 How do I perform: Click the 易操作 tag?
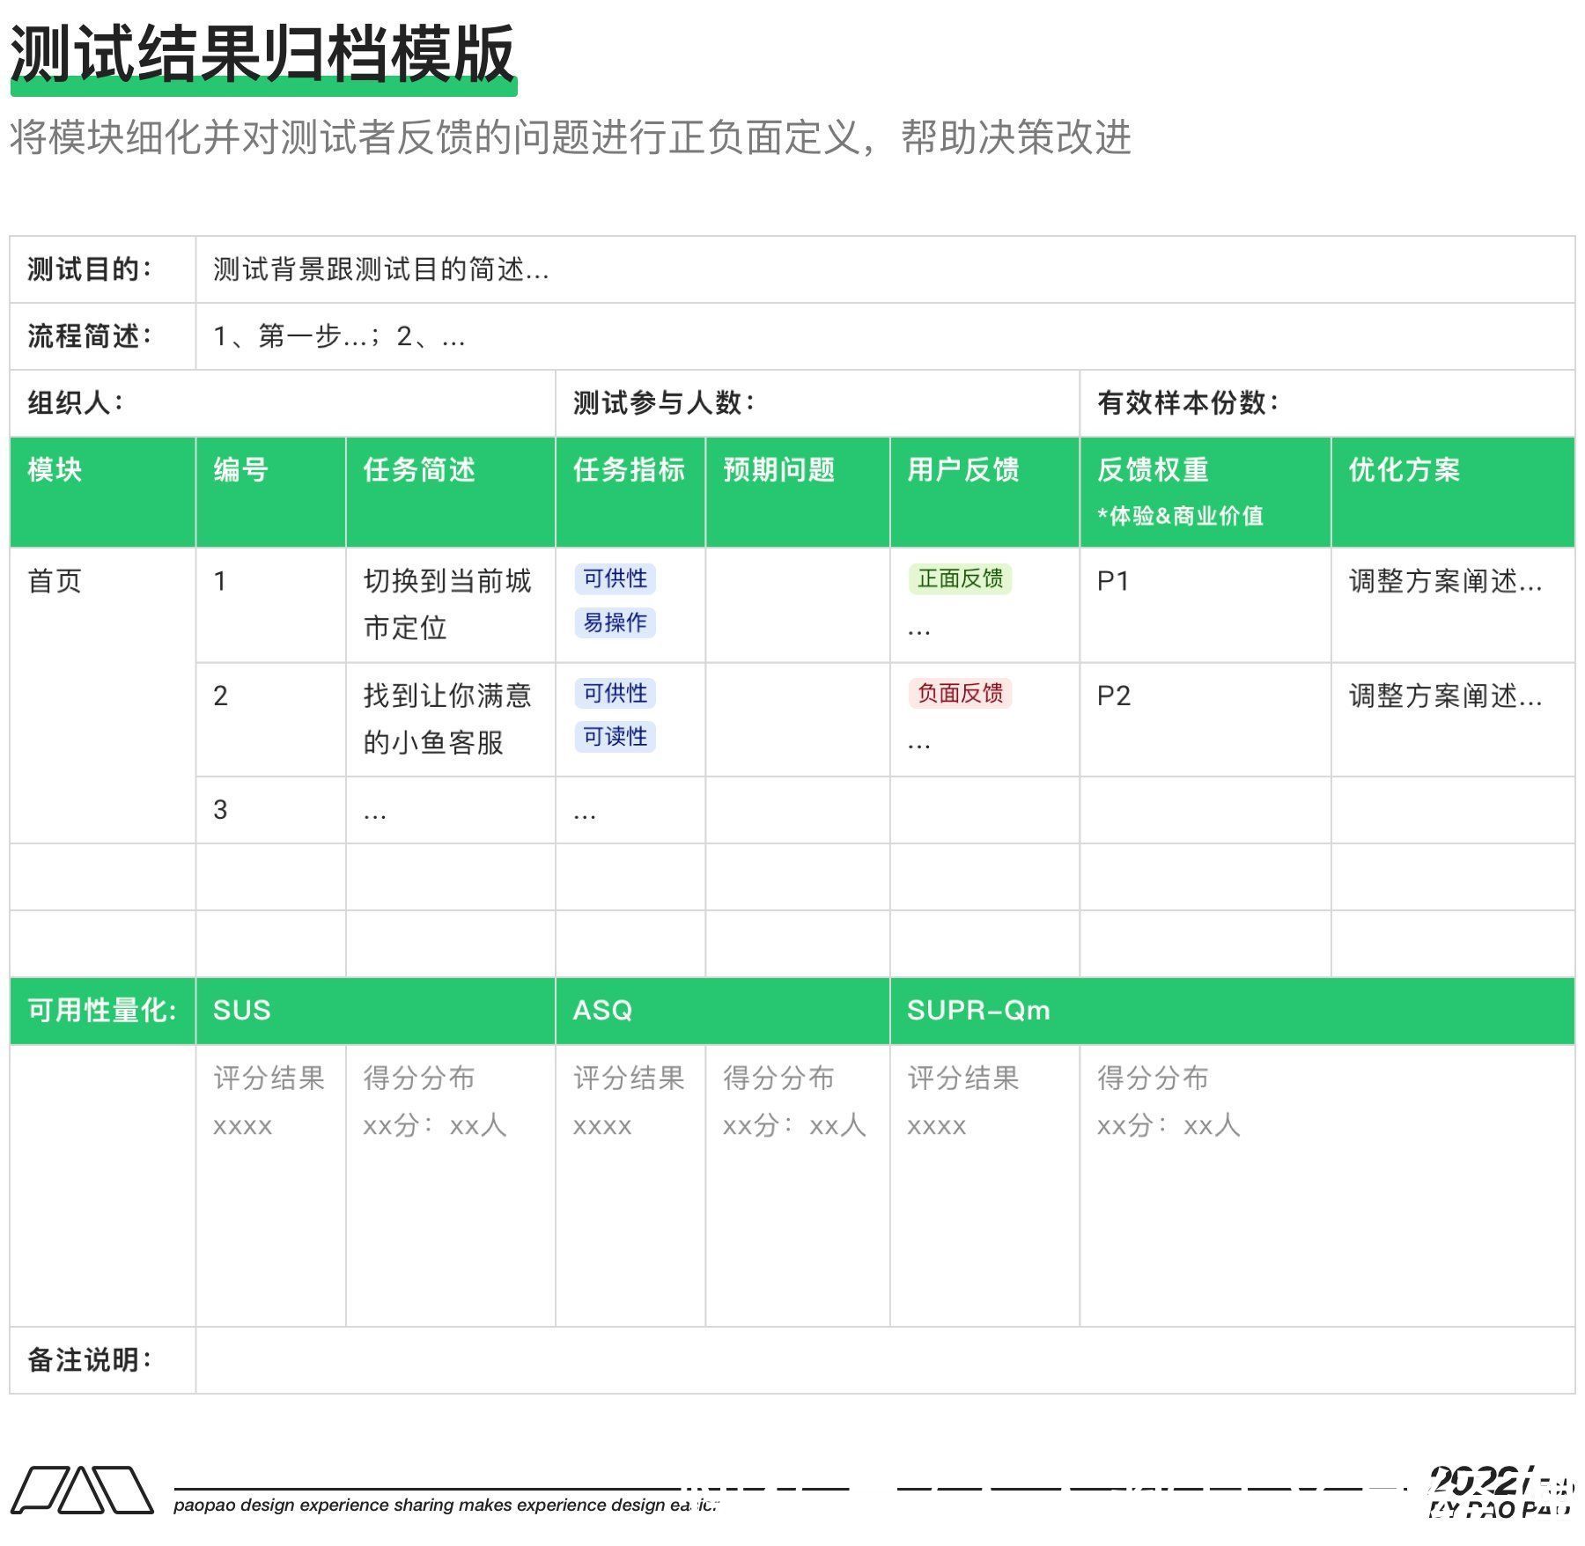615,622
